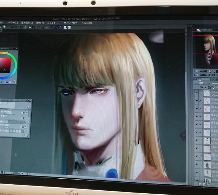Expand the 硬さ hardness options arrow
218x195 pixels.
coord(26,122)
